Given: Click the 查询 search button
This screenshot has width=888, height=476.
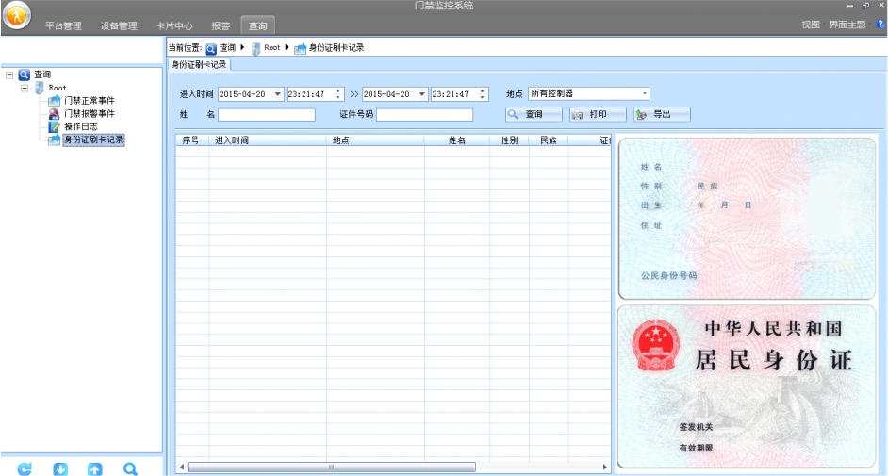Looking at the screenshot, I should [534, 115].
